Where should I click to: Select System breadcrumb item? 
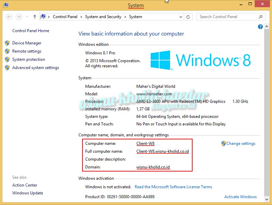[x=135, y=17]
